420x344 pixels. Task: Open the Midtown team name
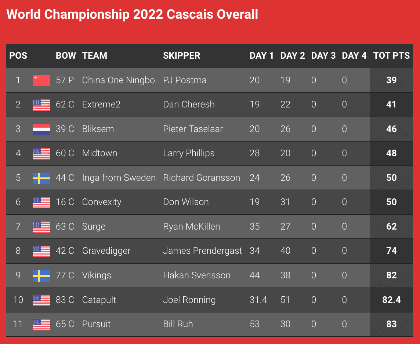coord(99,153)
